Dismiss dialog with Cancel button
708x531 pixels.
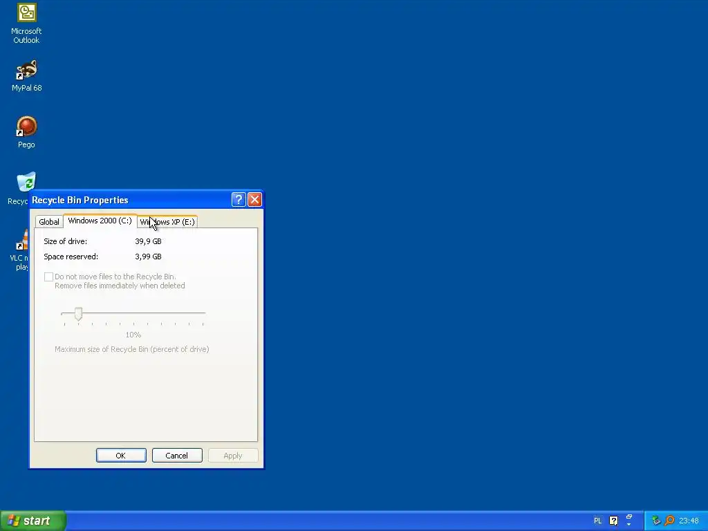coord(177,455)
